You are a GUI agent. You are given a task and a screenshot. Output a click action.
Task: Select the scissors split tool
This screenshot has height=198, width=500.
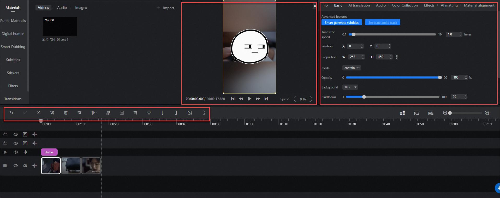pyautogui.click(x=39, y=113)
